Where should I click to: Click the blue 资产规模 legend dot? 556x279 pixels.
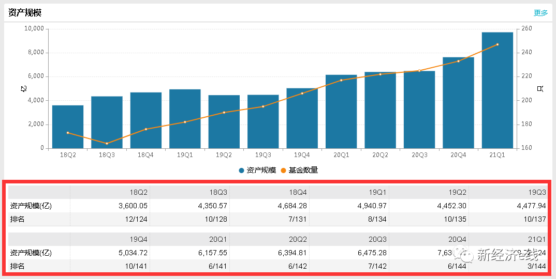tap(241, 171)
